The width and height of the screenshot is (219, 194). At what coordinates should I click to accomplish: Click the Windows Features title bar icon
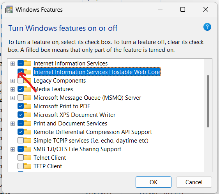pos(9,10)
